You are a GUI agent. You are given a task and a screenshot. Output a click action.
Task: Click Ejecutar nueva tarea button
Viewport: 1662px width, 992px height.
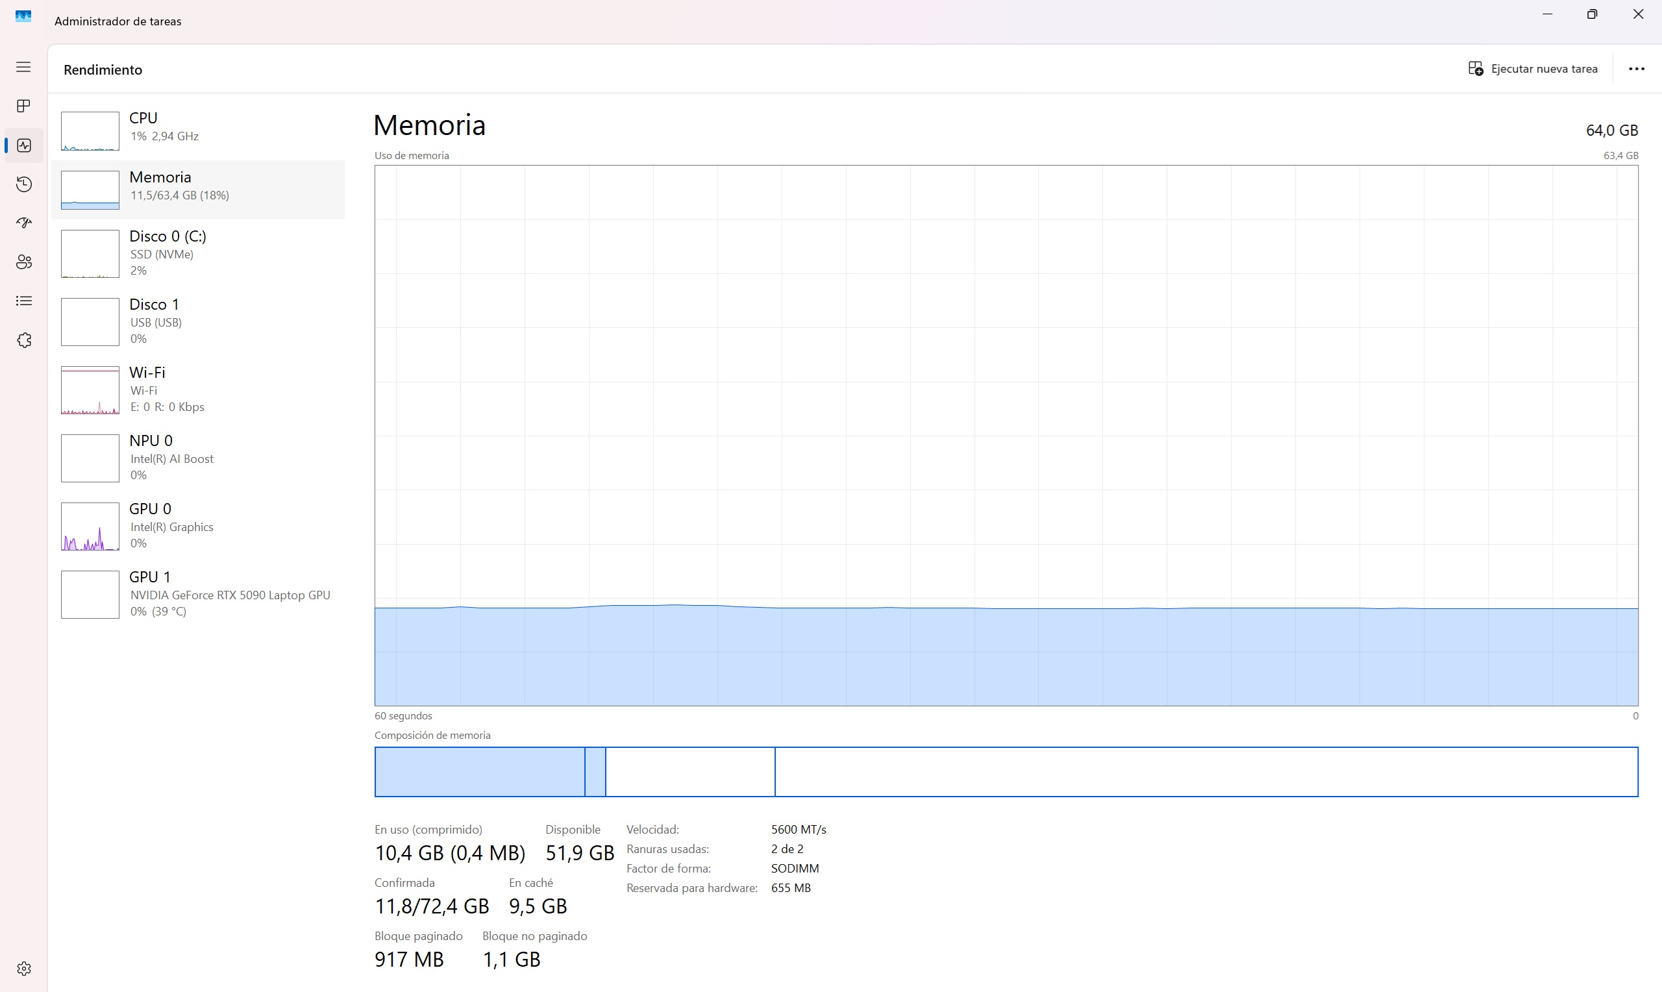click(1532, 69)
